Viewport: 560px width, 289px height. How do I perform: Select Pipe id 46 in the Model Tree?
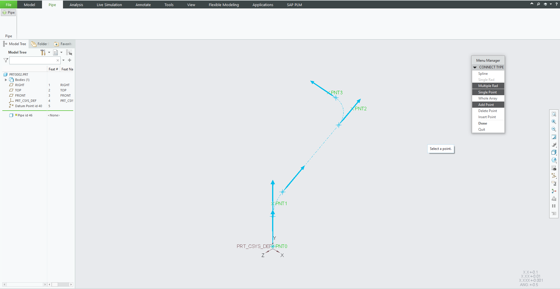[24, 115]
